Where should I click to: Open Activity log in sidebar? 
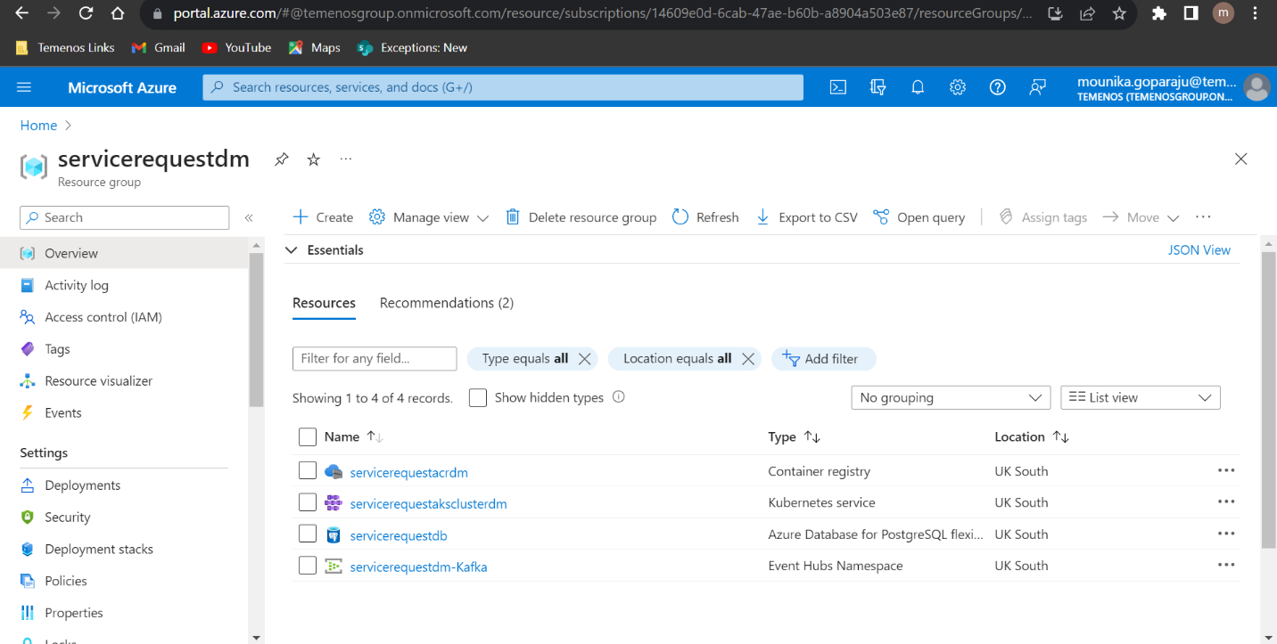click(77, 285)
